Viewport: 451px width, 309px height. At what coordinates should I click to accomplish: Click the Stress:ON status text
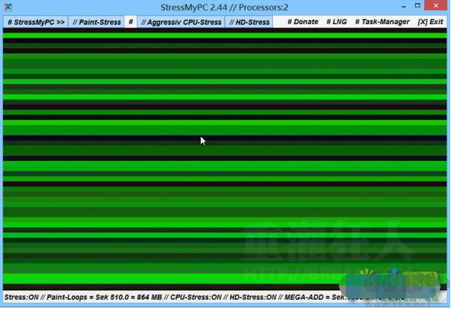(21, 297)
